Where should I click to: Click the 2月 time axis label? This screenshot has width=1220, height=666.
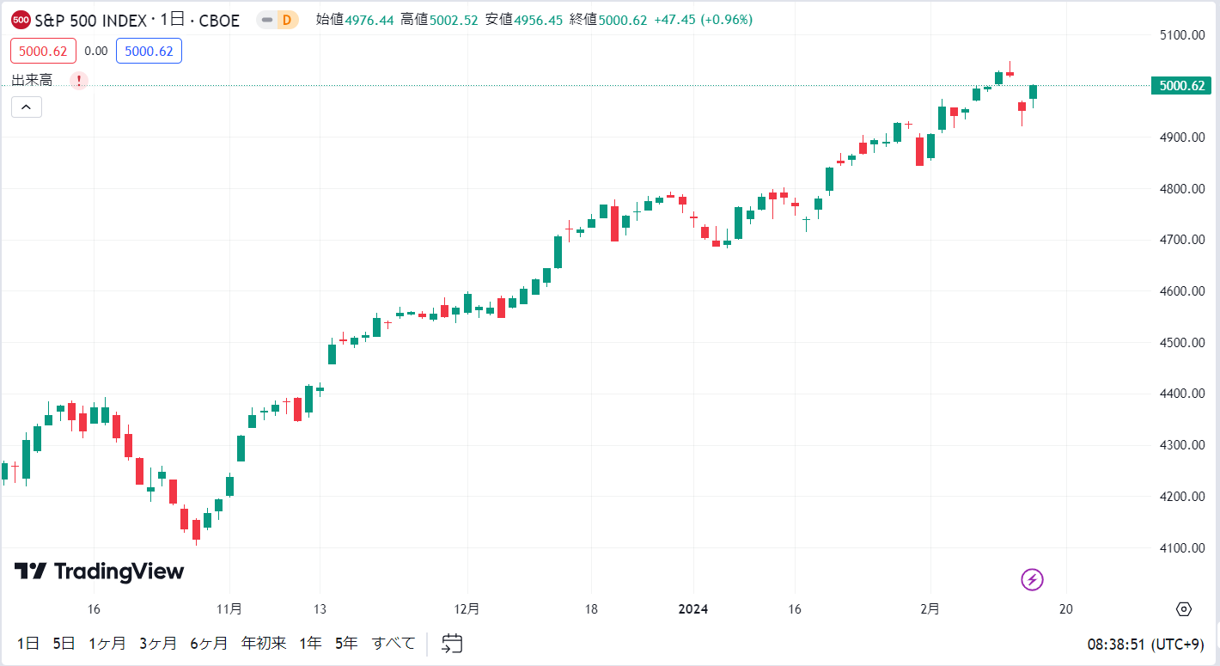pos(930,609)
